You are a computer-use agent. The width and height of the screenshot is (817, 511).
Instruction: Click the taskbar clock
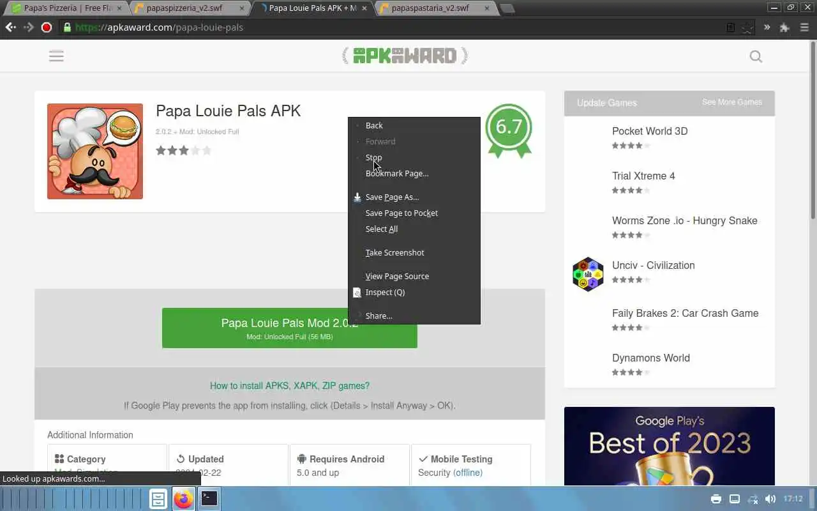click(793, 499)
